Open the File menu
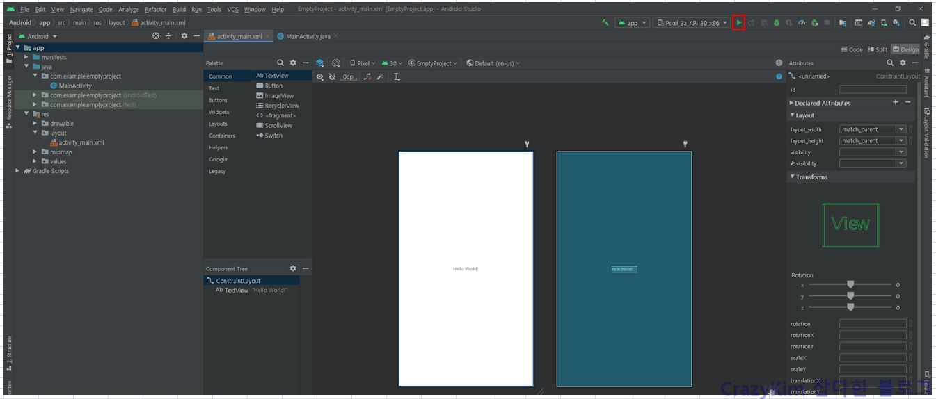 pos(24,10)
